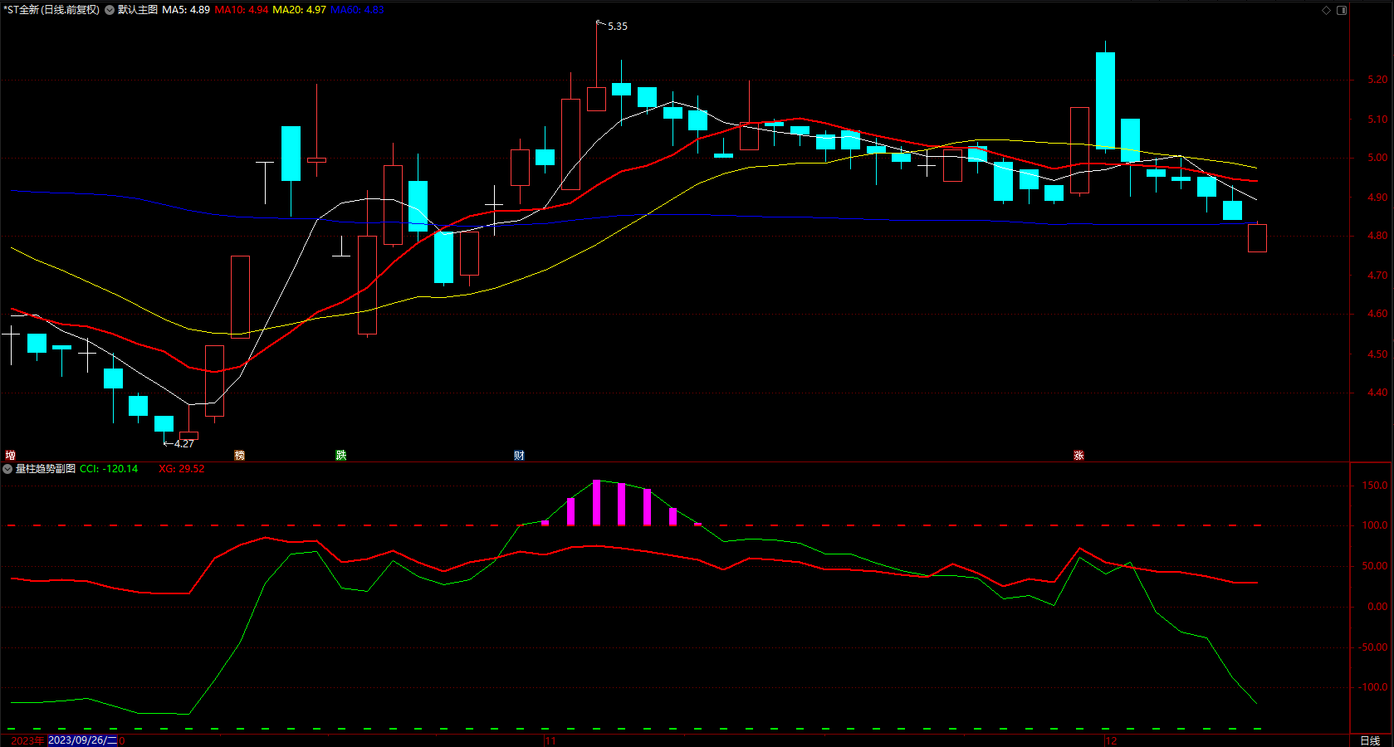Click the XG: 29.52 value label

click(x=182, y=469)
